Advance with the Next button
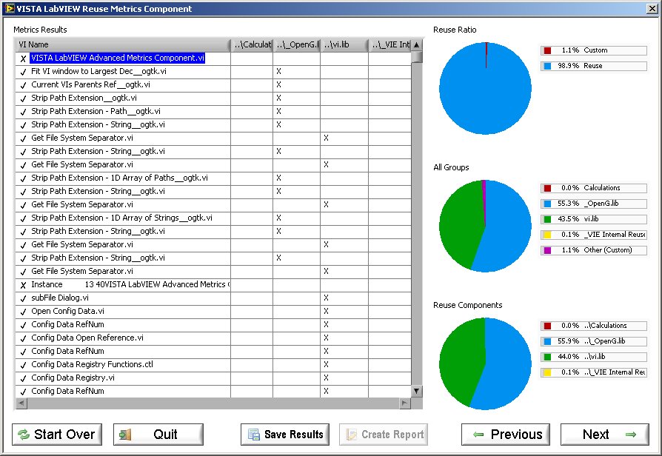This screenshot has width=662, height=456. [604, 435]
